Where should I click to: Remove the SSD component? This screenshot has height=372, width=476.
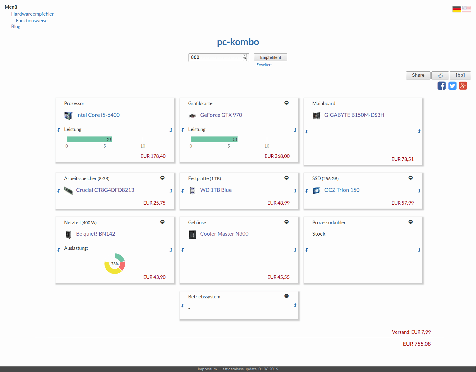click(410, 178)
